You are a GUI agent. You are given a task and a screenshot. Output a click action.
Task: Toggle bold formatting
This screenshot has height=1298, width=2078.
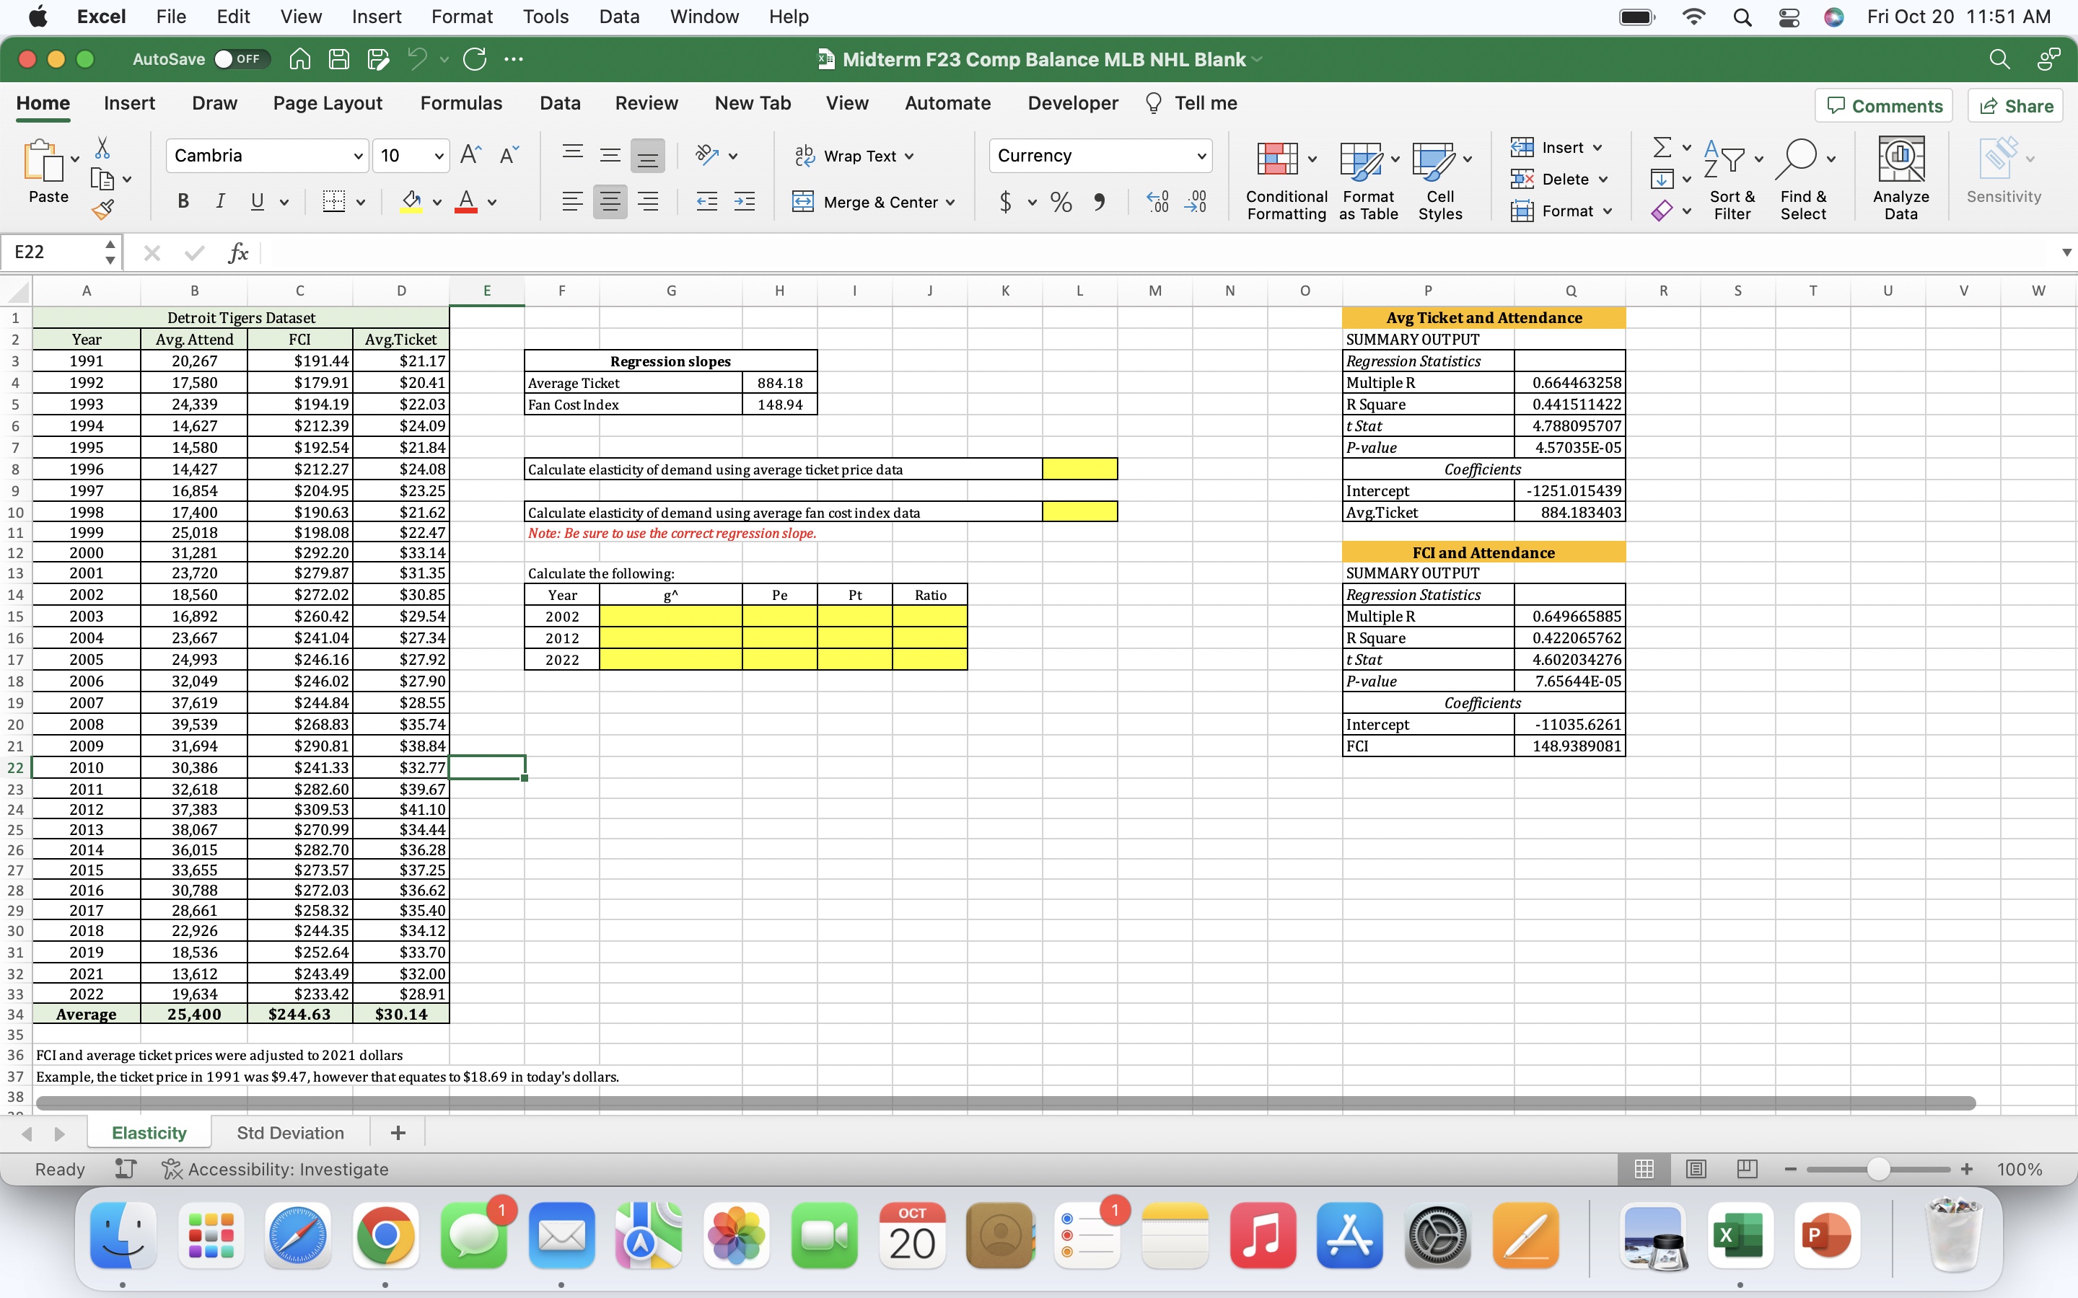pos(183,202)
